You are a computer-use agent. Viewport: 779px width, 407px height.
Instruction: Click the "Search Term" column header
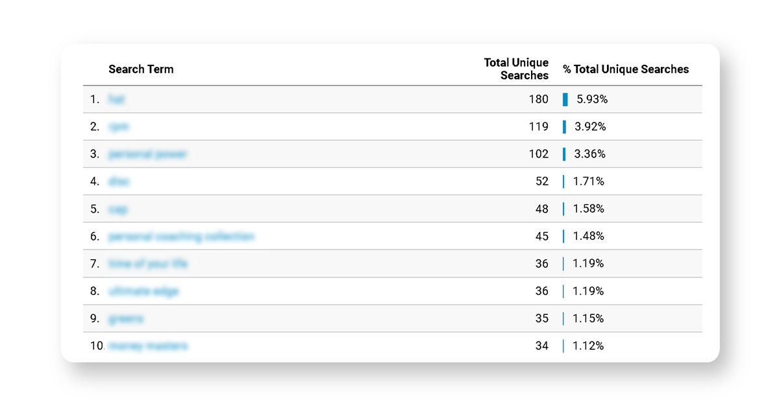(x=141, y=69)
